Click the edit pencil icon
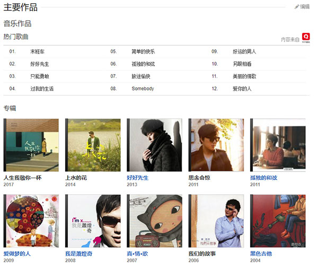The height and width of the screenshot is (271, 318). tap(297, 7)
